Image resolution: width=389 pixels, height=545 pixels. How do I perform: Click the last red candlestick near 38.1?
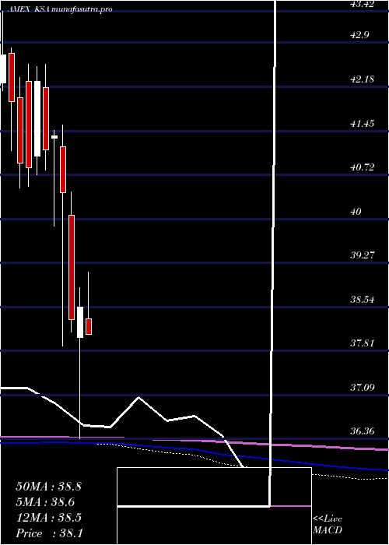(x=89, y=327)
